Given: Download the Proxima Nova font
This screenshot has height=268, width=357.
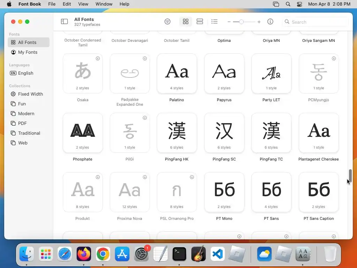Looking at the screenshot, I should point(145,177).
